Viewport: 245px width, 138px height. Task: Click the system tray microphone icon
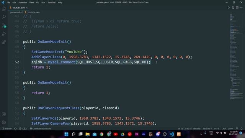click(205, 133)
